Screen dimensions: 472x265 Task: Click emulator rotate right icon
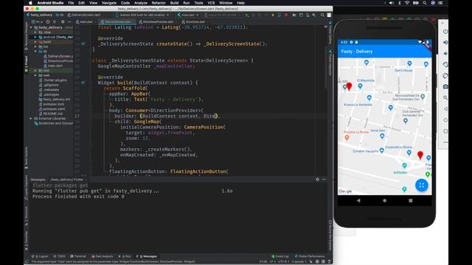(445, 76)
